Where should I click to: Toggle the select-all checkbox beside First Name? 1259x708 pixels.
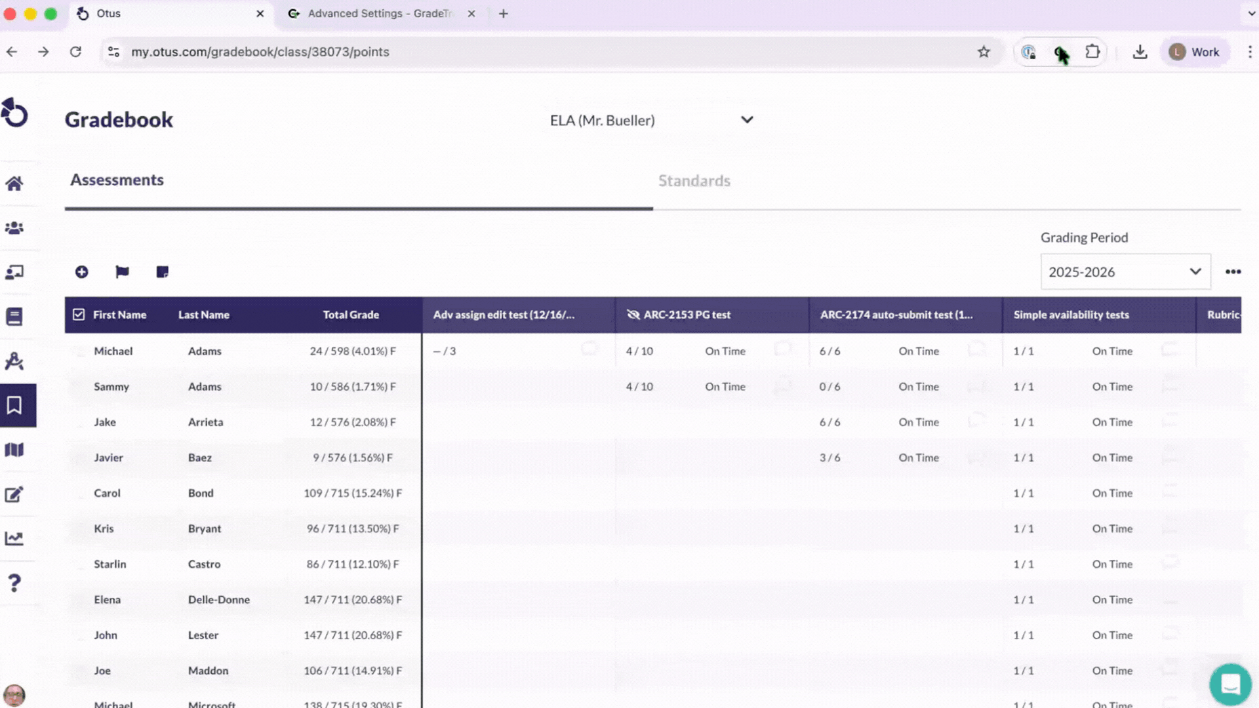(79, 315)
